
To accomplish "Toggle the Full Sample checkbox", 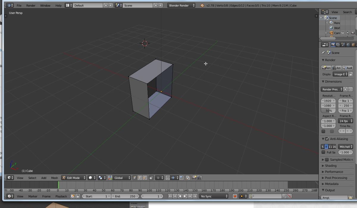I will tap(323, 152).
